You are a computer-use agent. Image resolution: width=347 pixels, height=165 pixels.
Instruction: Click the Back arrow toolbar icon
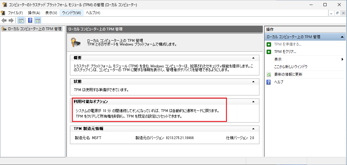click(x=4, y=20)
